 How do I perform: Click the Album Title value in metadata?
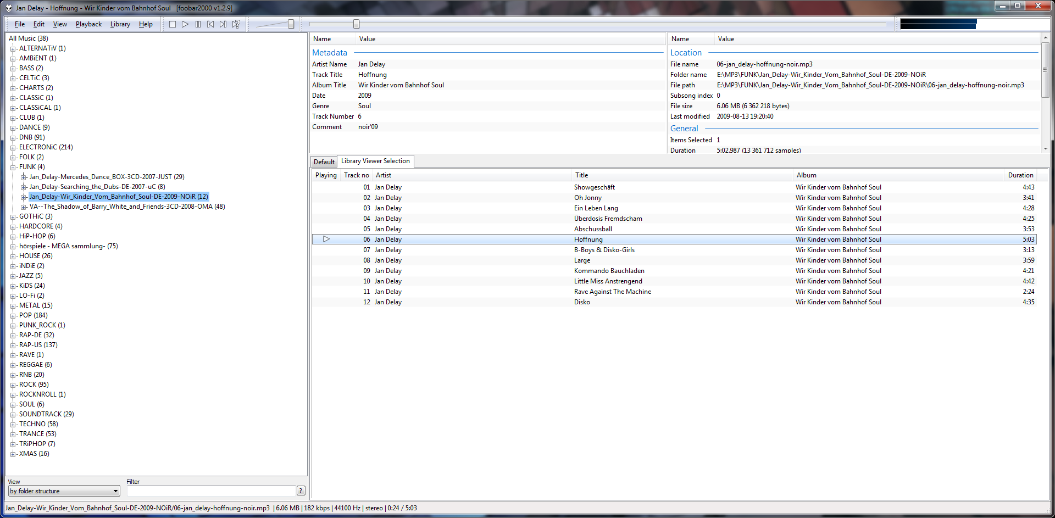401,85
